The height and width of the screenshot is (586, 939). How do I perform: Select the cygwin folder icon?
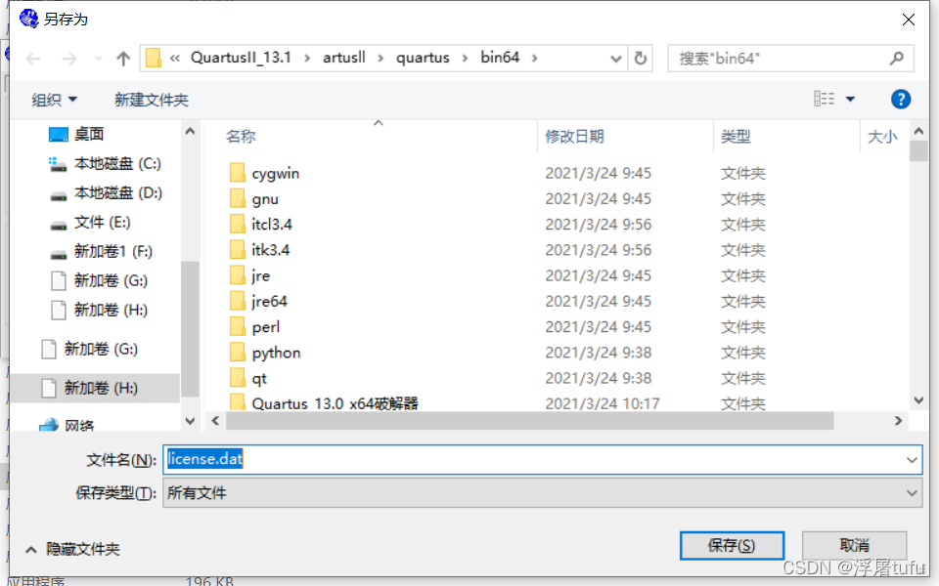coord(237,173)
